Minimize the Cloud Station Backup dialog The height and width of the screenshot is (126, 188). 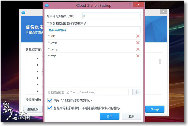click(x=124, y=5)
